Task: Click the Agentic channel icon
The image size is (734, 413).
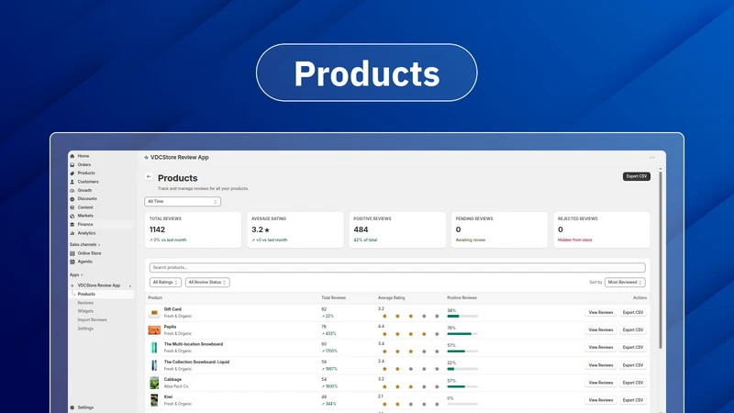Action: pyautogui.click(x=72, y=262)
